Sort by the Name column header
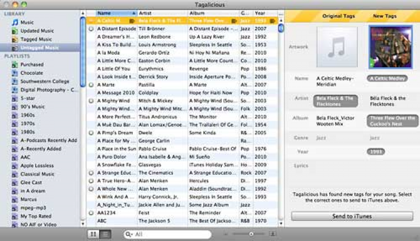The image size is (420, 241). 116,13
